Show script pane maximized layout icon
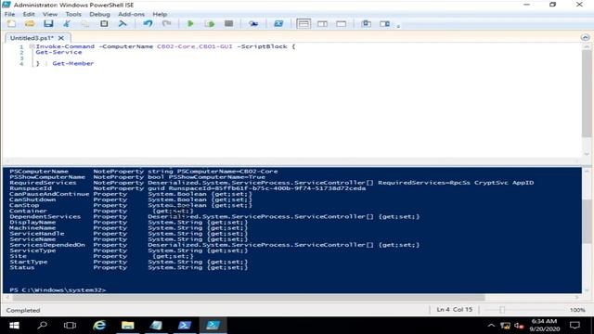 pos(341,24)
